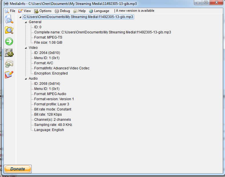The width and height of the screenshot is (225, 177).
Task: Select the 'ID: 0' row
Action: coord(38,27)
